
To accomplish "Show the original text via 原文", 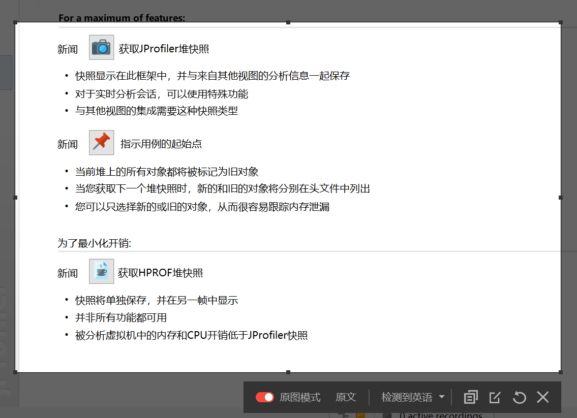I will 346,397.
